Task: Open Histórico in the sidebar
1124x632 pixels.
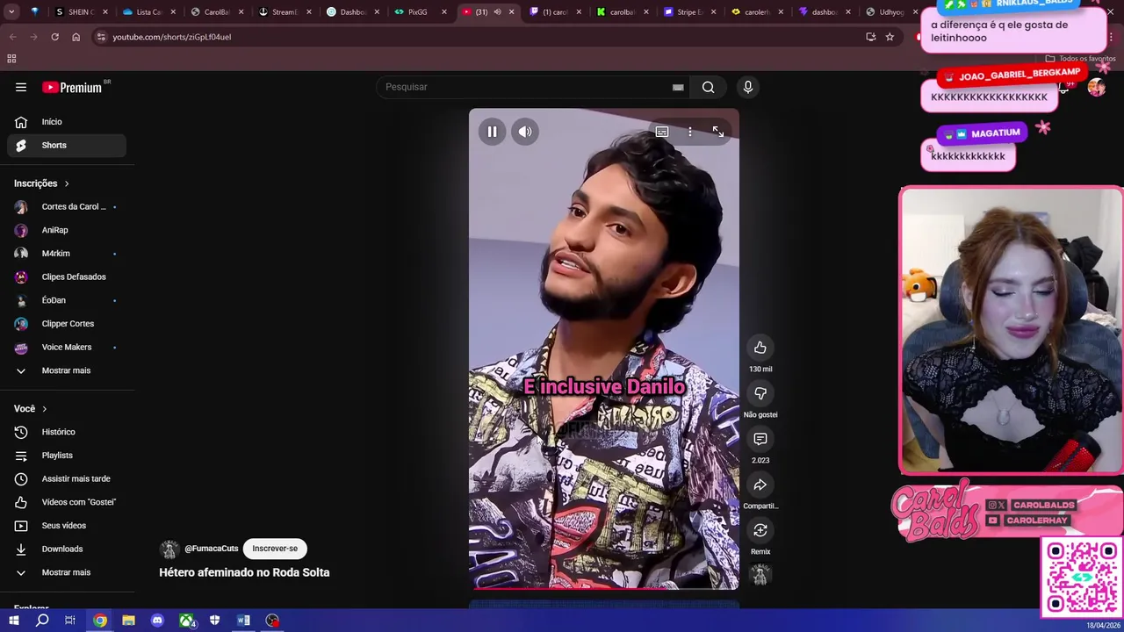Action: (67, 432)
